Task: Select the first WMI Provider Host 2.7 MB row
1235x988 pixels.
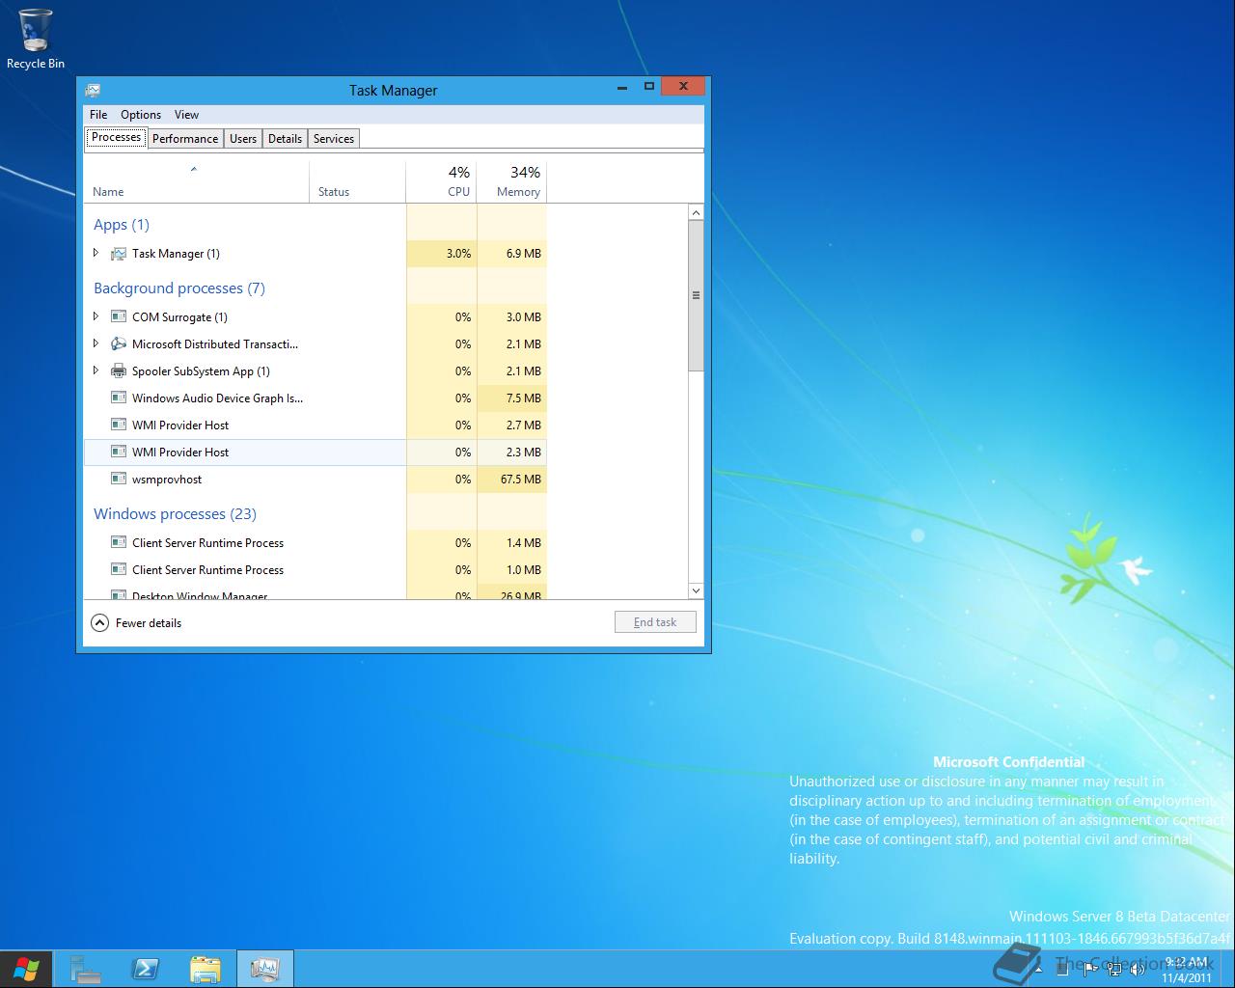Action: tap(316, 425)
